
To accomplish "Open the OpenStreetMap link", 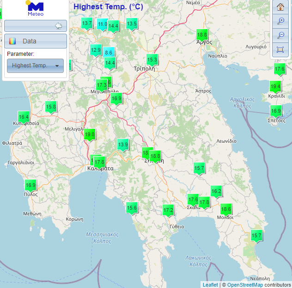I will (245, 285).
